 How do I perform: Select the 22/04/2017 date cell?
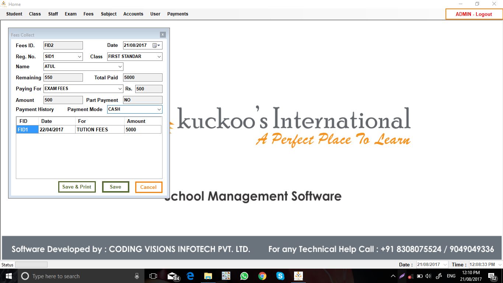pos(57,130)
